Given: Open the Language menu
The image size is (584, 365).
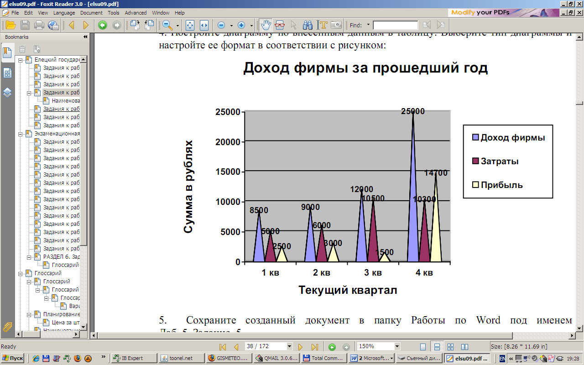Looking at the screenshot, I should (64, 13).
